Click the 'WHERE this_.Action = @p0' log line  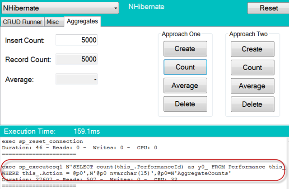coord(117,173)
